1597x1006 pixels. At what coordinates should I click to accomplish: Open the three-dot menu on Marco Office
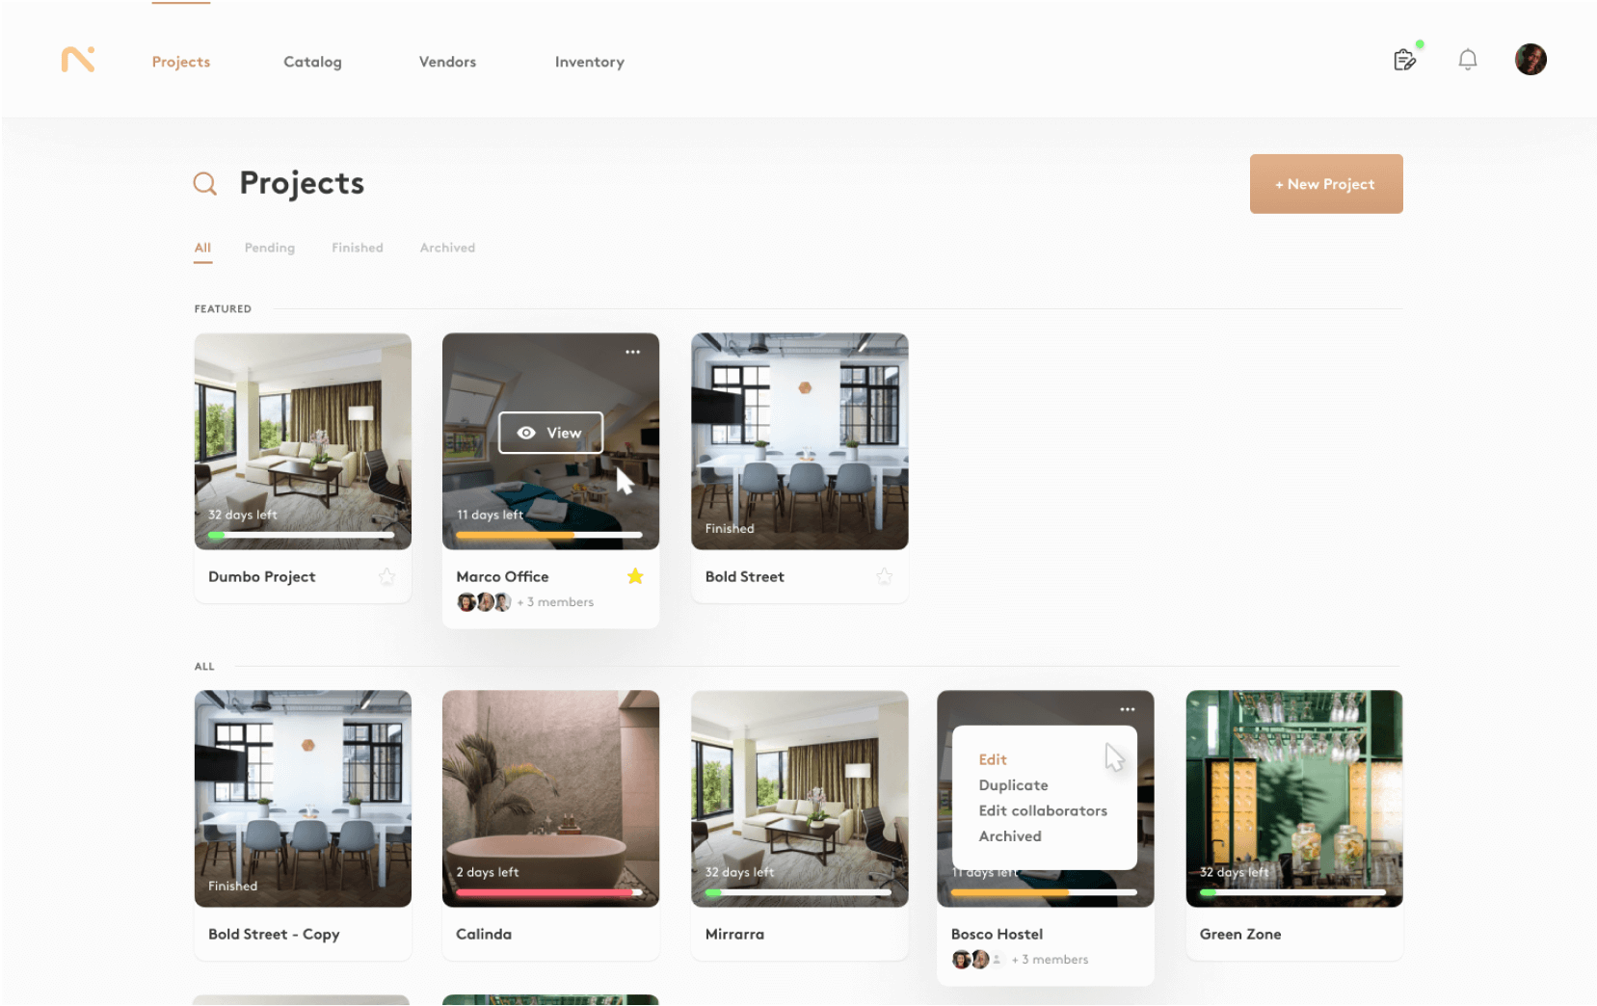tap(632, 353)
